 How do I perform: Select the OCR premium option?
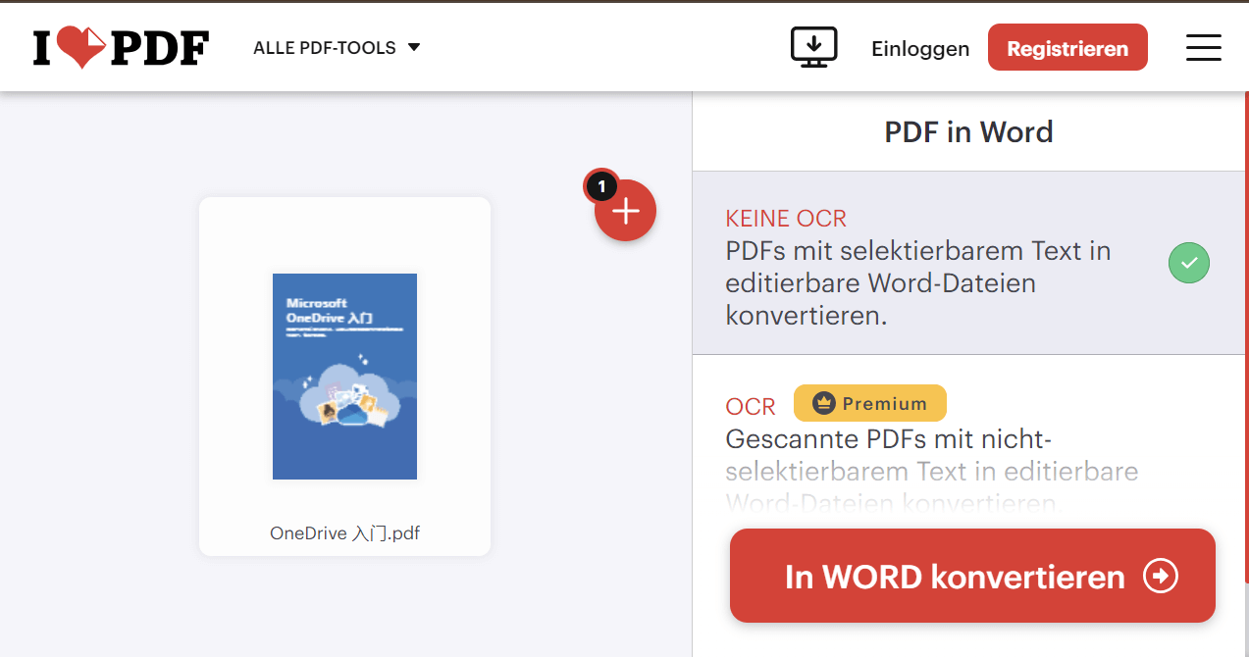(970, 451)
